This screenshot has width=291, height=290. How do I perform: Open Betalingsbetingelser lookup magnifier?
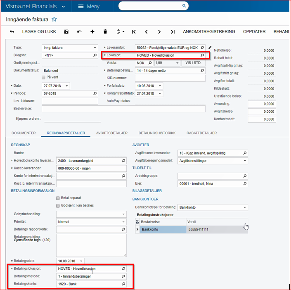[202, 70]
